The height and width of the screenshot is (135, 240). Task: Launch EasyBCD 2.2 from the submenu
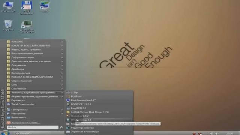99,108
